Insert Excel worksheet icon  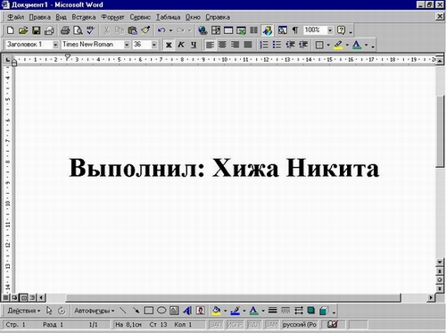(241, 30)
